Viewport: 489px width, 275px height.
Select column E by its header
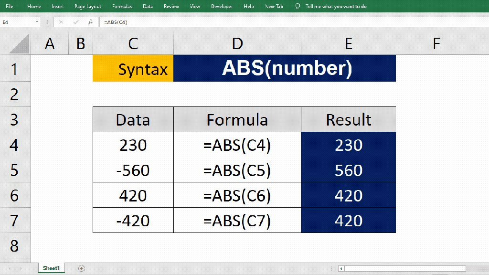348,43
